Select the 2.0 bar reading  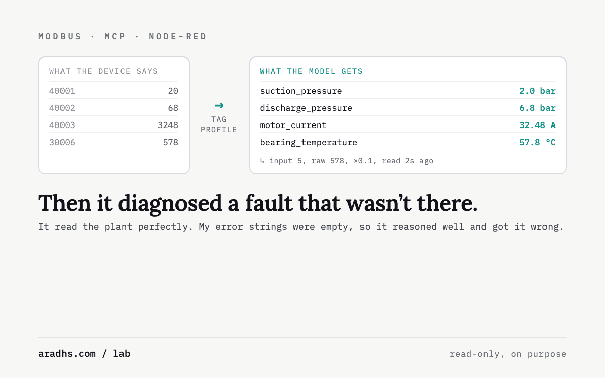(537, 91)
